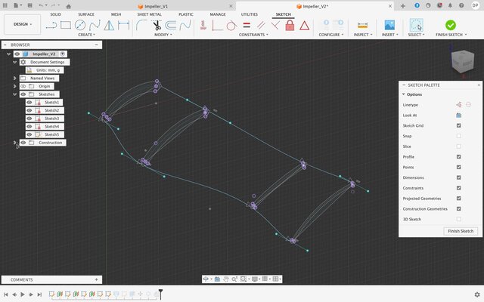The width and height of the screenshot is (484, 302).
Task: Open the DESIGN workspace dropdown
Action: point(22,24)
